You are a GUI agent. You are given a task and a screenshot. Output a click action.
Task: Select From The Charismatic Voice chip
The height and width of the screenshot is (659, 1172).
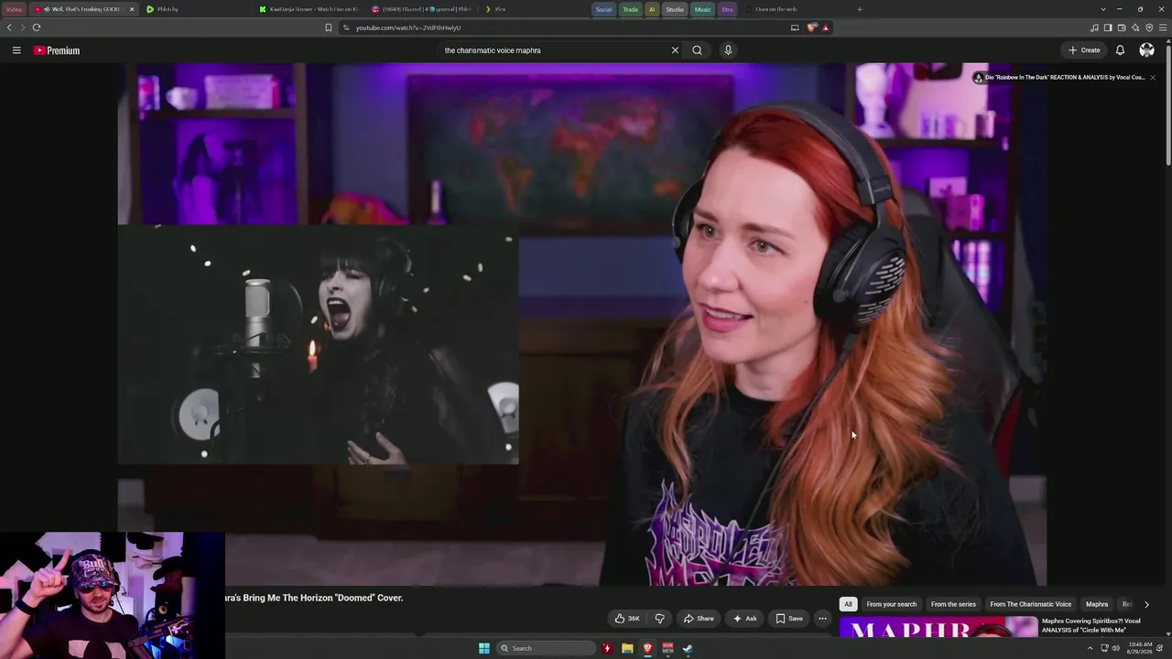coord(1030,604)
